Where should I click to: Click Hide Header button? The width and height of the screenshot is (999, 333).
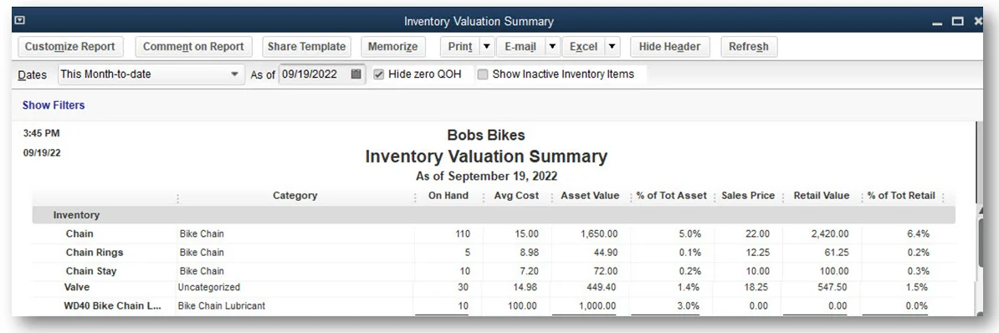point(669,47)
